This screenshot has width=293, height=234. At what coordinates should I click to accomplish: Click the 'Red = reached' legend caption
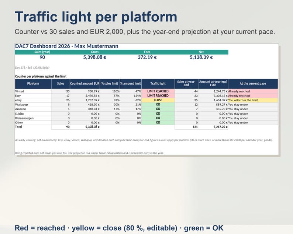[x=119, y=228]
